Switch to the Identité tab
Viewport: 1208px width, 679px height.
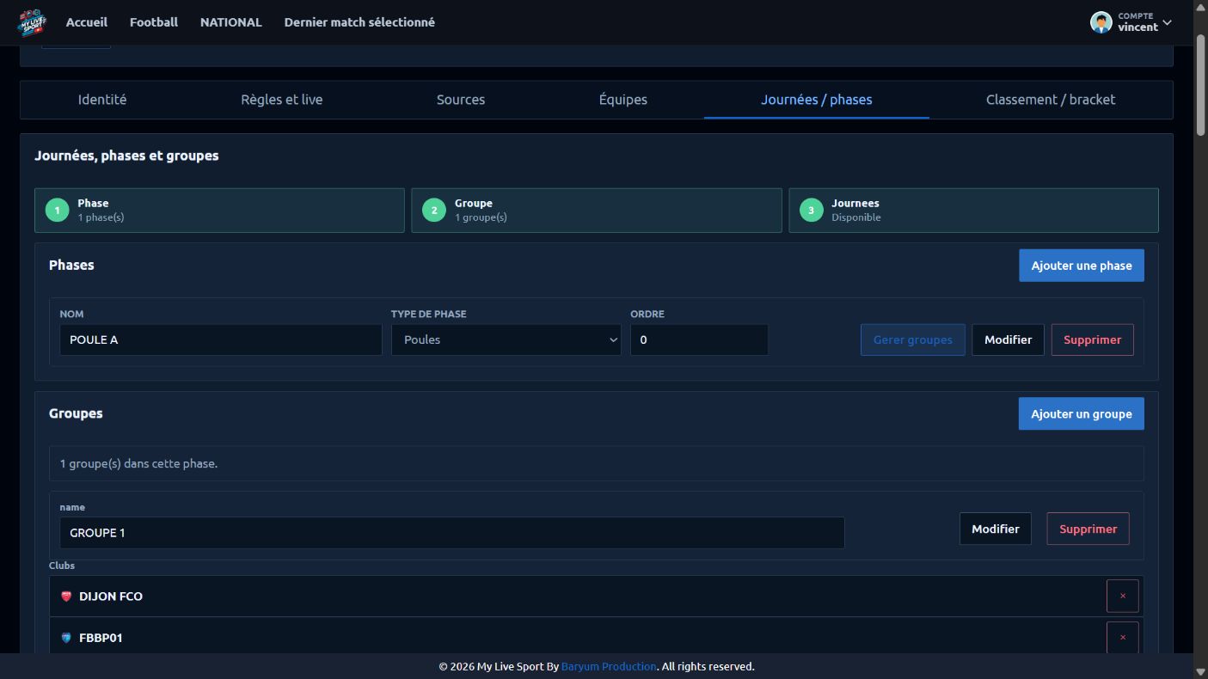[102, 100]
